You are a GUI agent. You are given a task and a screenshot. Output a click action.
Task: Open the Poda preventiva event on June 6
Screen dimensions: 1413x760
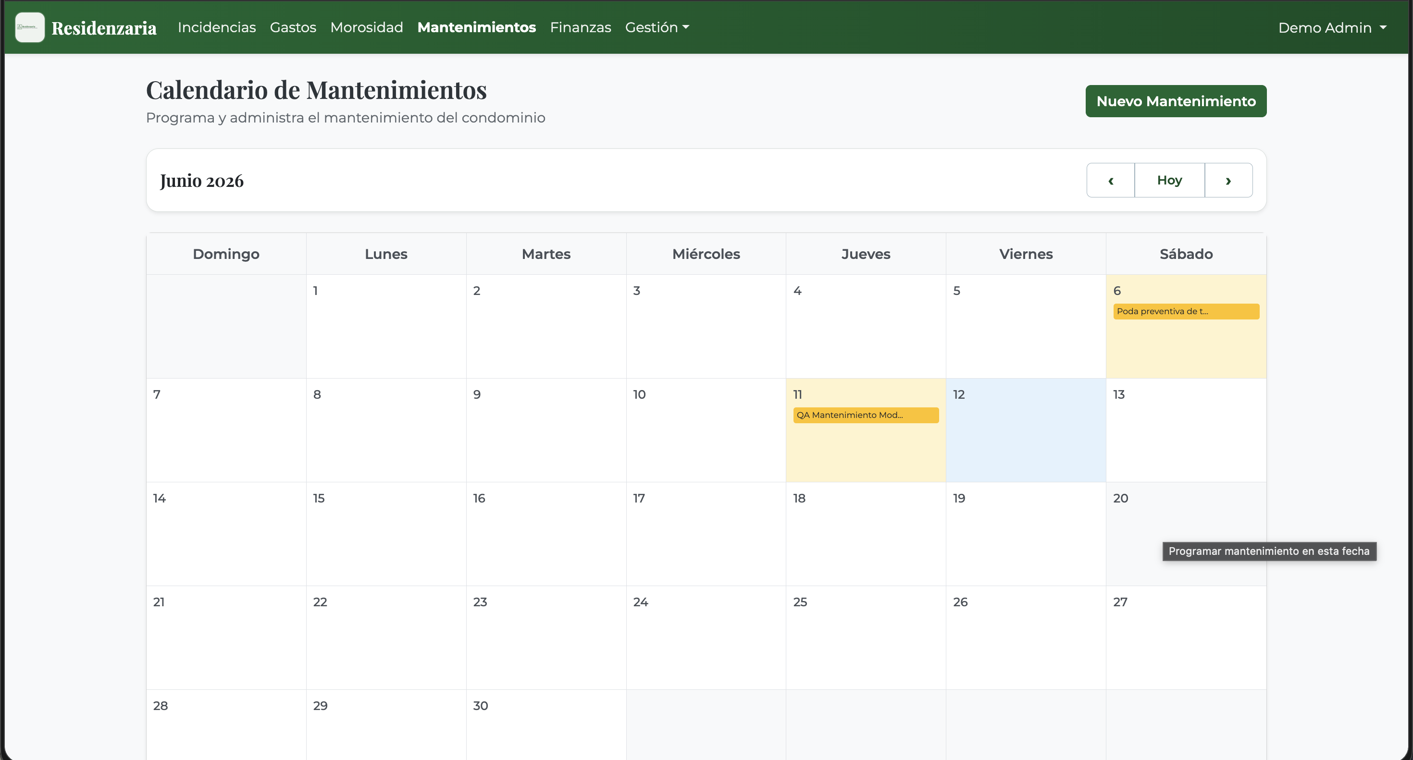[x=1186, y=311]
